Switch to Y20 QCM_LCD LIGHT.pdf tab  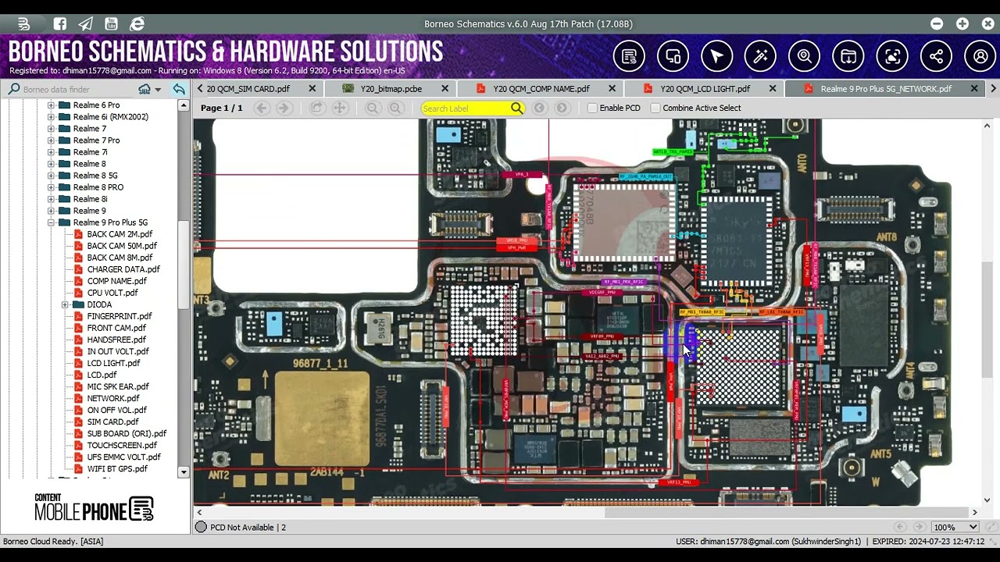(x=705, y=89)
